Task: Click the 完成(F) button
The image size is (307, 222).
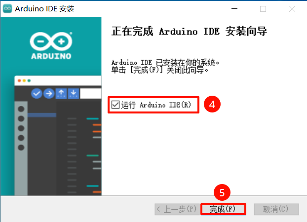Action: coord(223,209)
